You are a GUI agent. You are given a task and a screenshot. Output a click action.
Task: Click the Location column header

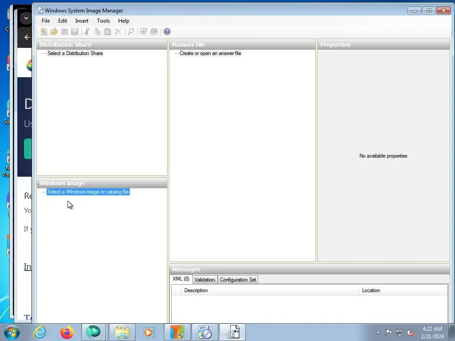coord(403,290)
